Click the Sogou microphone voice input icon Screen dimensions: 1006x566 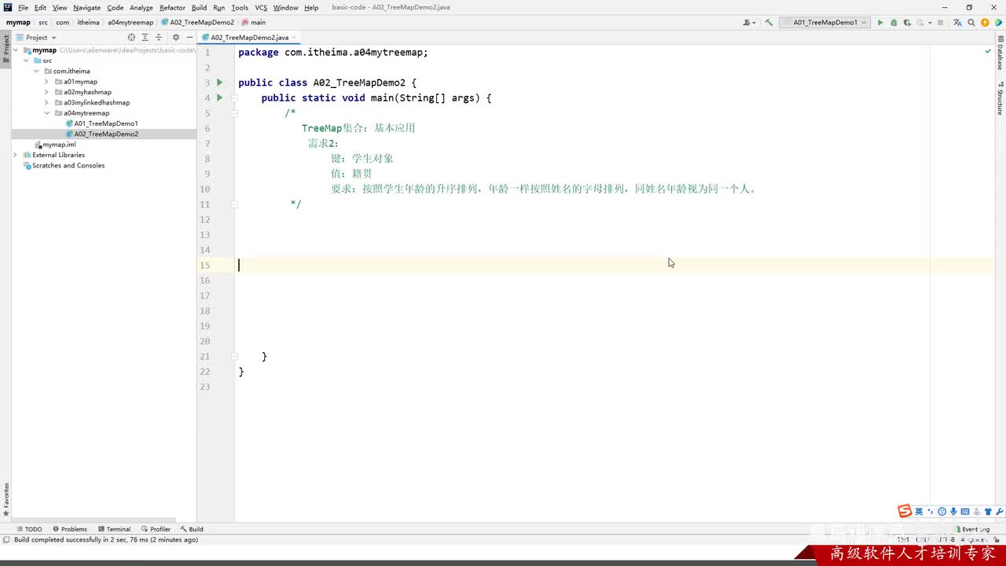(x=953, y=512)
